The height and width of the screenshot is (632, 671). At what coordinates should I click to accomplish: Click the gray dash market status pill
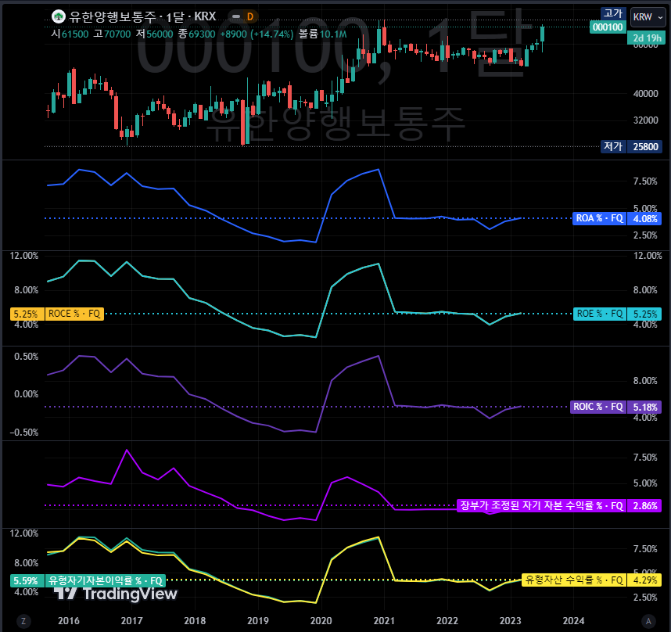point(236,16)
